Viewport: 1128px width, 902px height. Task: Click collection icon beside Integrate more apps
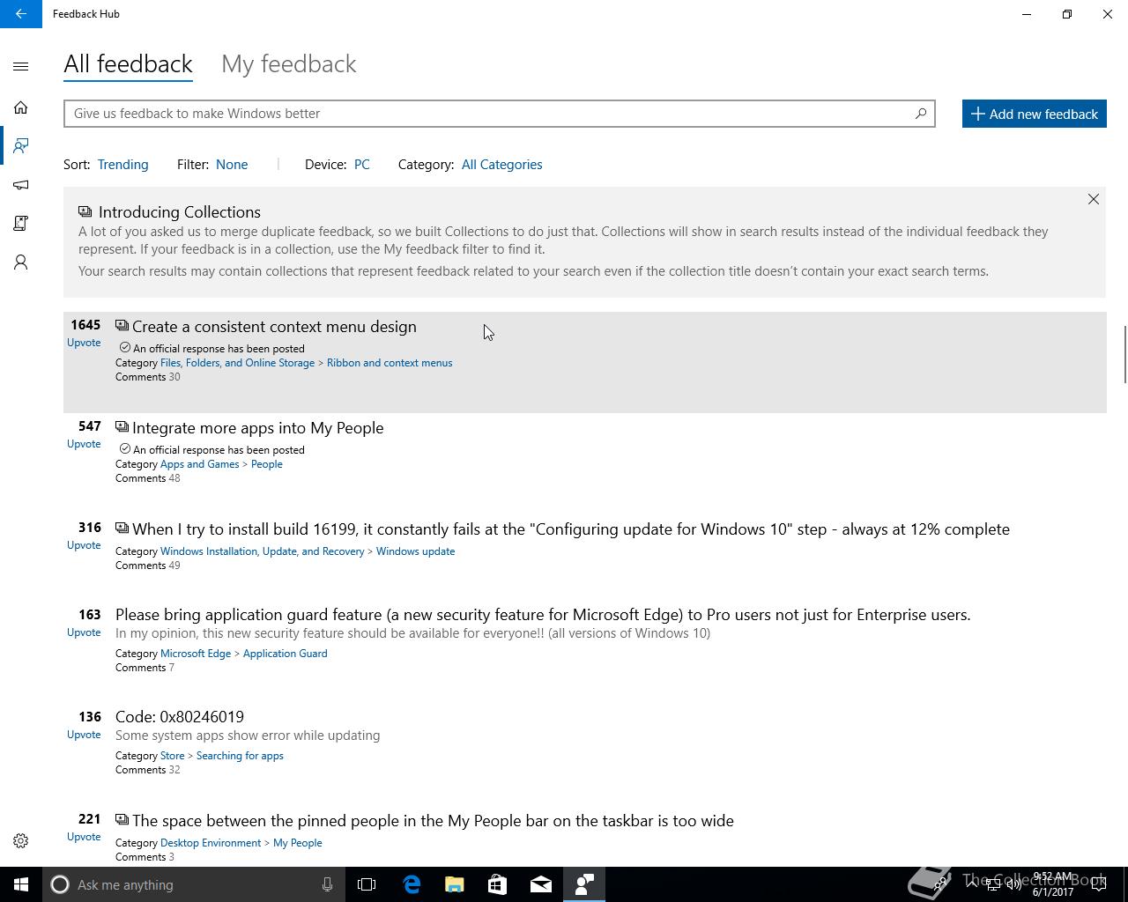[122, 427]
